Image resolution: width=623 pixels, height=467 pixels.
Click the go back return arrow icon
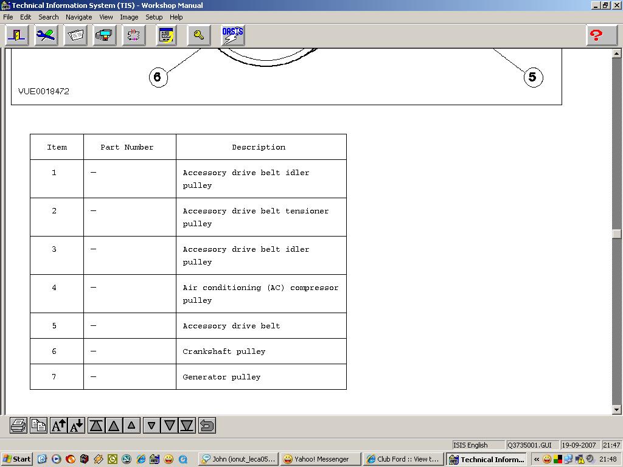207,426
